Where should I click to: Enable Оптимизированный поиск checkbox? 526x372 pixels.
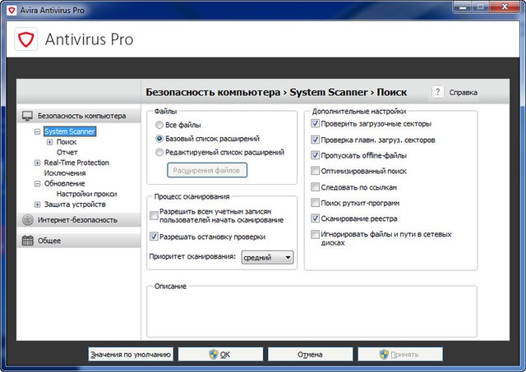tap(316, 171)
